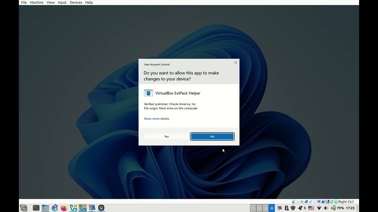The height and width of the screenshot is (212, 378).
Task: Click the Right Ctrl host key label
Action: coord(346,202)
